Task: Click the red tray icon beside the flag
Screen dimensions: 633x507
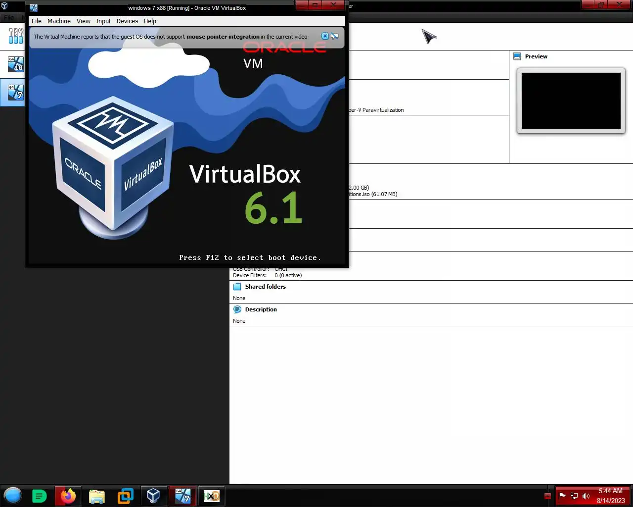Action: (x=547, y=496)
